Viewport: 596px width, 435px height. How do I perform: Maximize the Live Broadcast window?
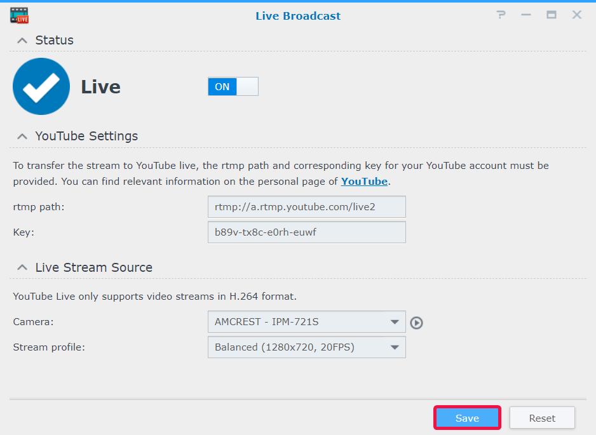point(551,15)
